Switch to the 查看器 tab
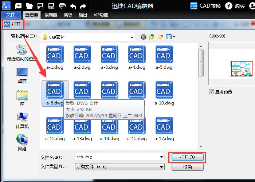 (32, 15)
